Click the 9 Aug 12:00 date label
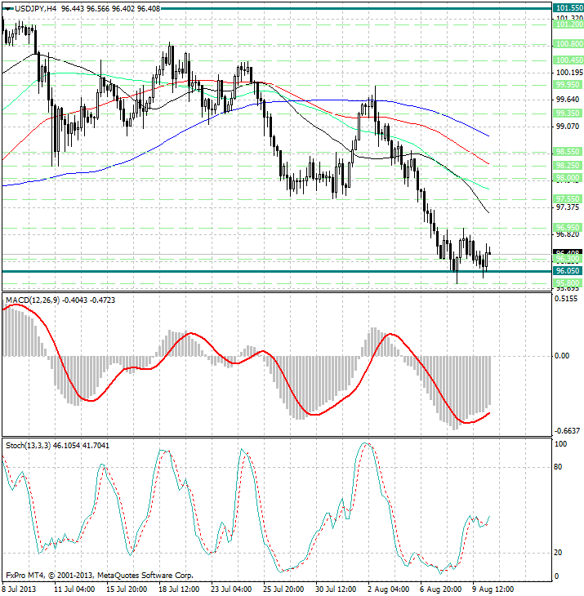Viewport: 584px width, 596px height. pos(493,589)
